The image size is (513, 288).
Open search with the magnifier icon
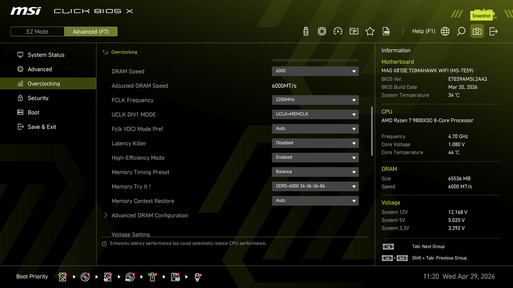tap(461, 31)
